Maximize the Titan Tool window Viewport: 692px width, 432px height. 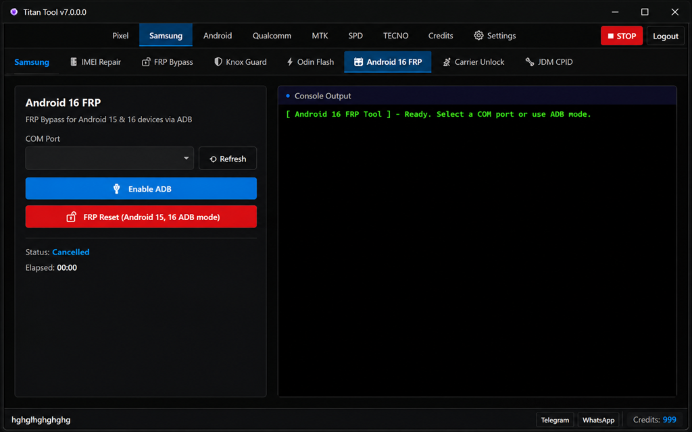[x=645, y=12]
